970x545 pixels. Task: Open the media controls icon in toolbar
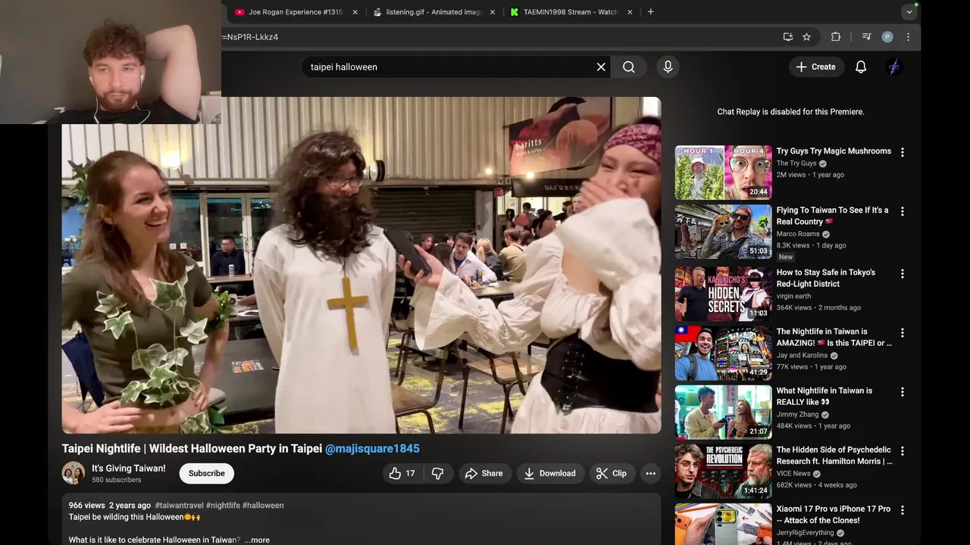click(866, 36)
